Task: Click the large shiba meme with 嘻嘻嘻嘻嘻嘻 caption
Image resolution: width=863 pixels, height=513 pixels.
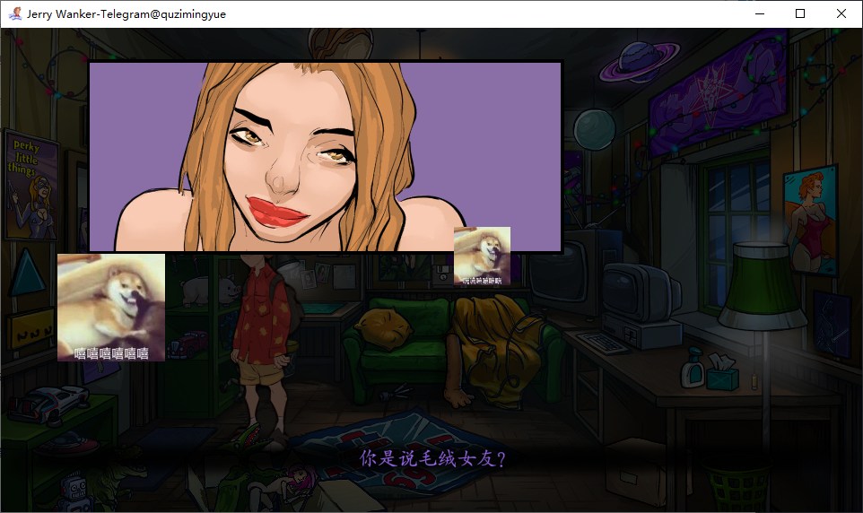Action: click(111, 308)
